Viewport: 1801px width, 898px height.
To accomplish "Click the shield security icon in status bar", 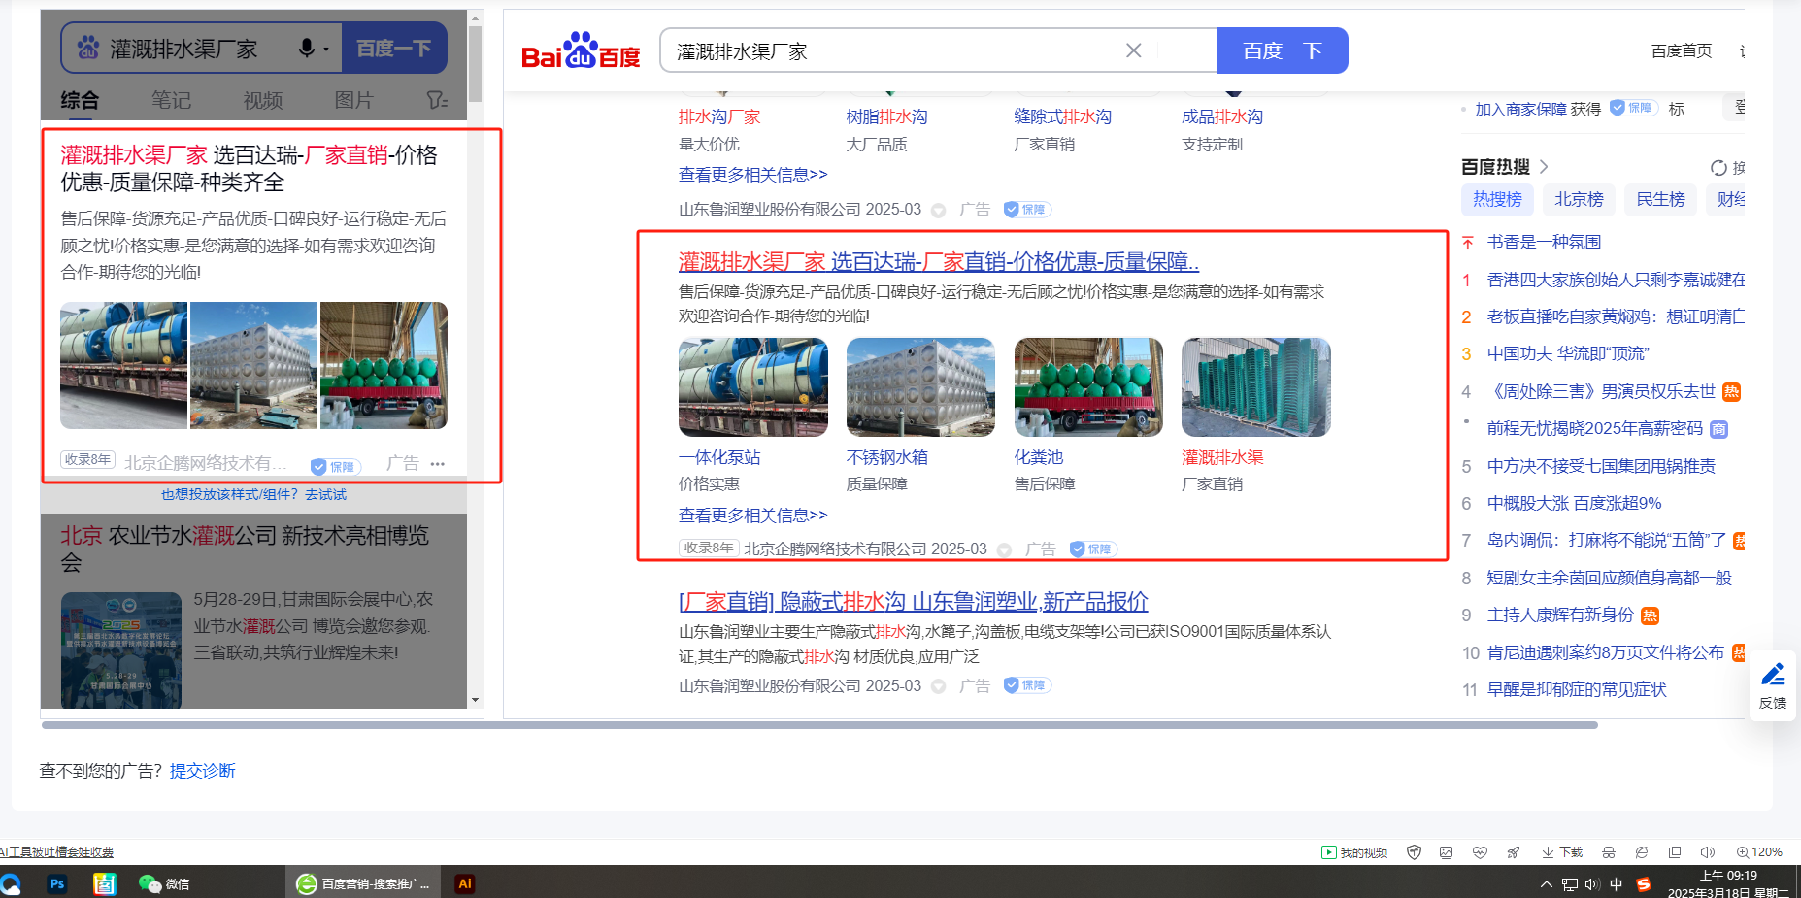I will (x=1415, y=852).
